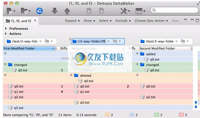Open the tools icon's dropdown arrow

pos(129,11)
